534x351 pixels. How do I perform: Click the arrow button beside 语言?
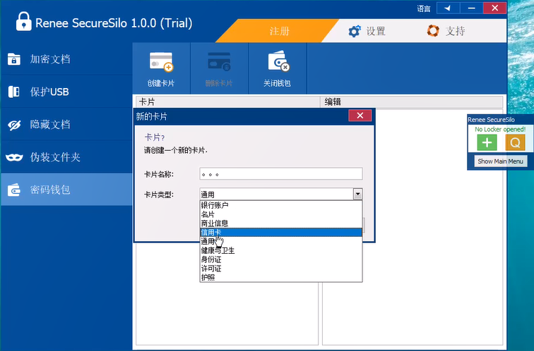(x=448, y=8)
